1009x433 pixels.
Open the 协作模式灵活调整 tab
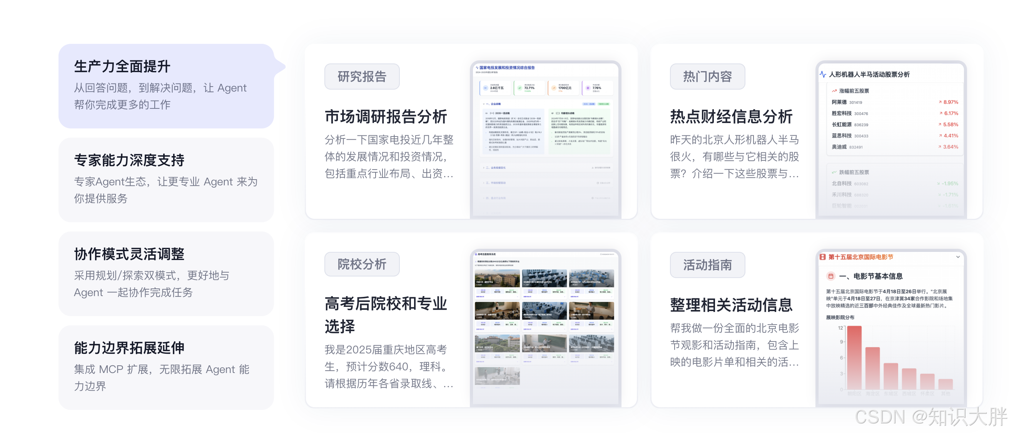[166, 273]
